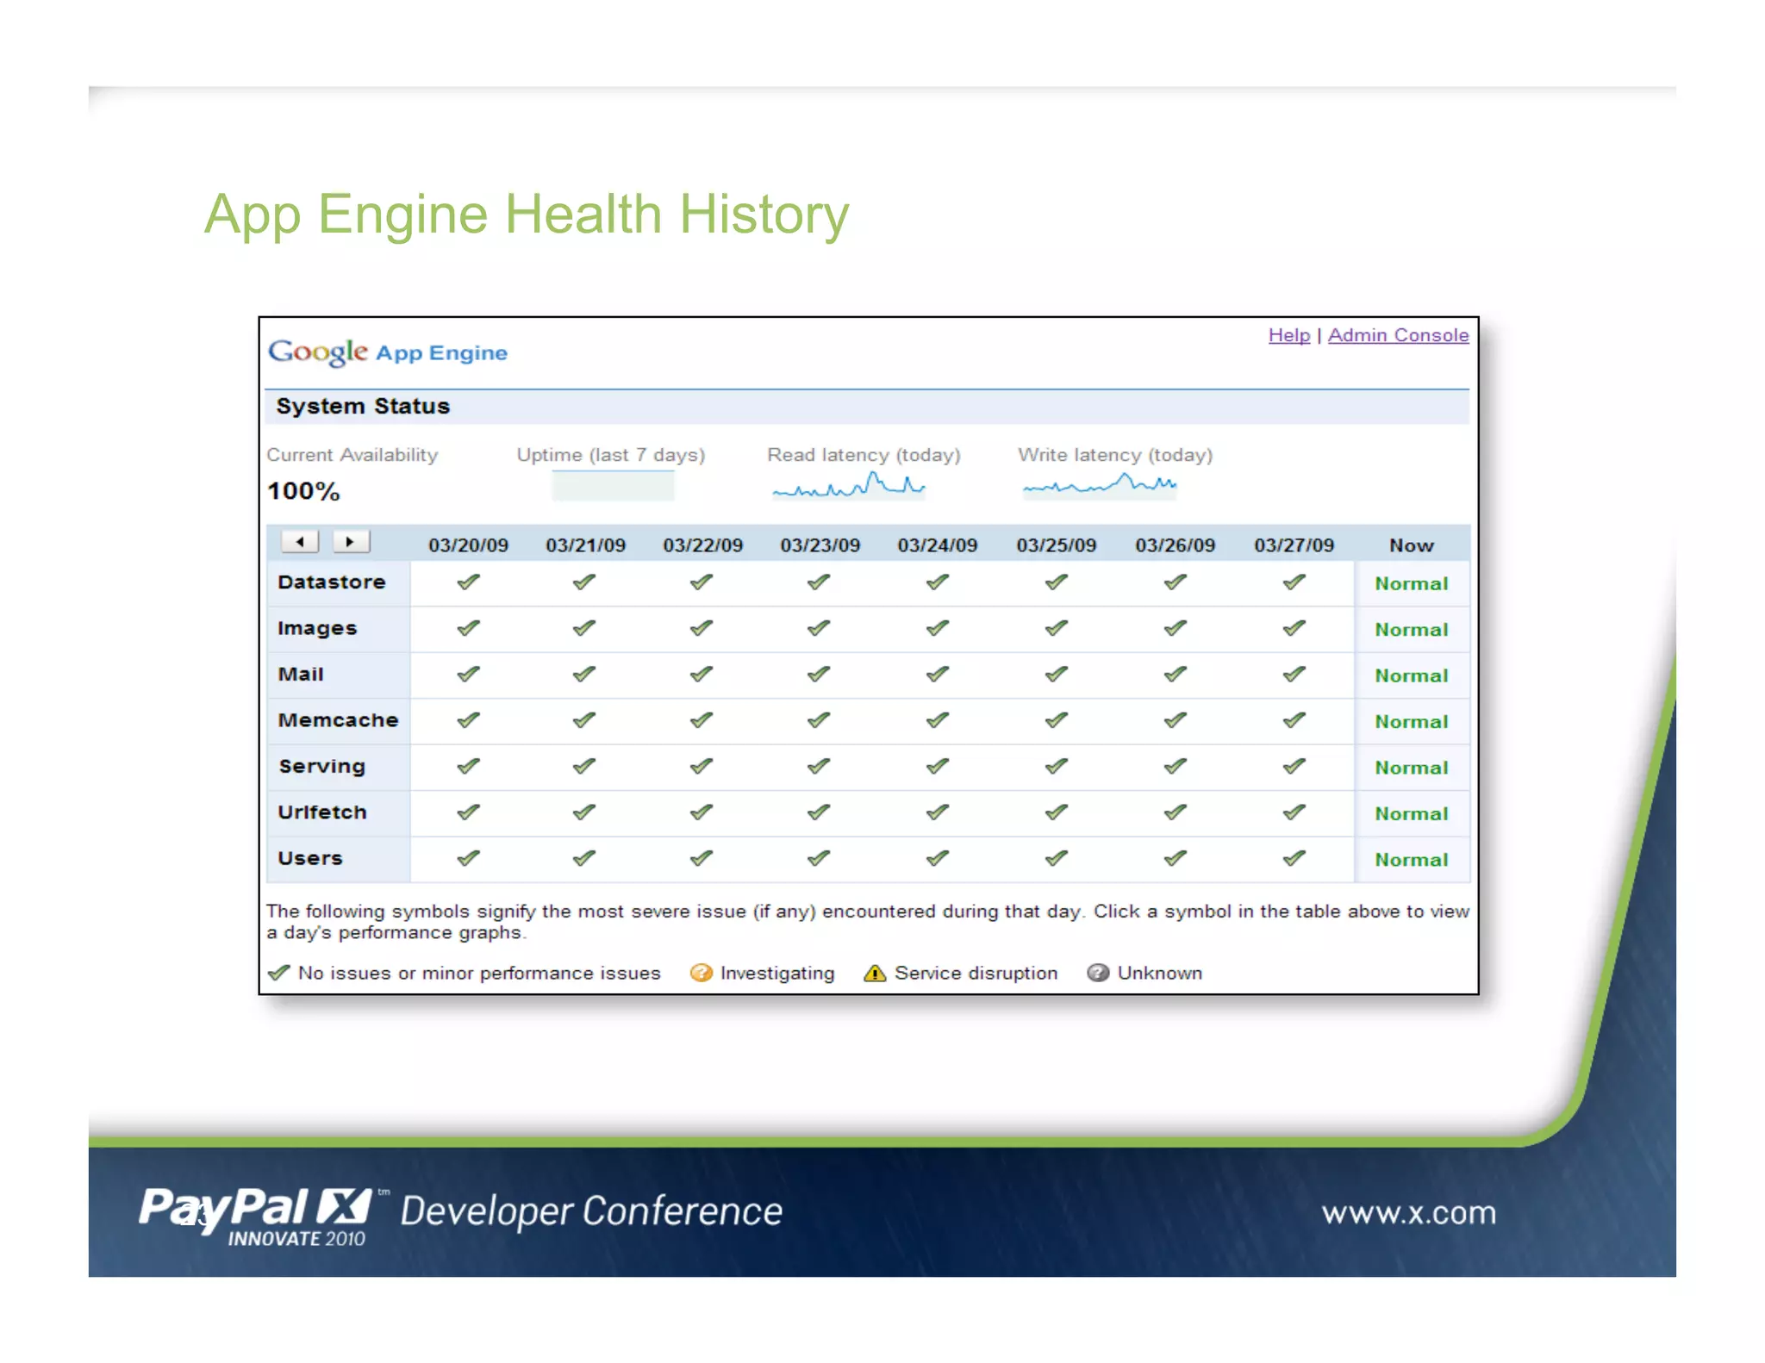Click the Datastore Normal status
1765x1363 pixels.
(1412, 584)
